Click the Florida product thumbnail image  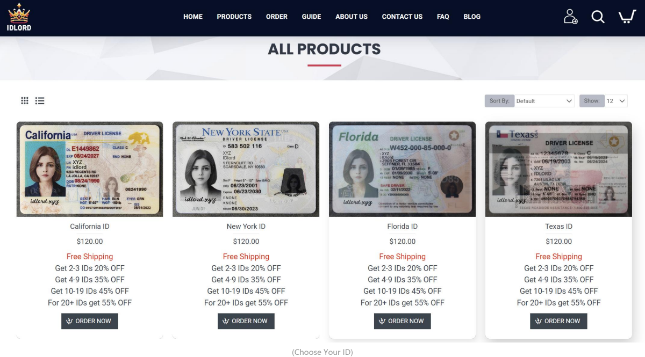402,169
